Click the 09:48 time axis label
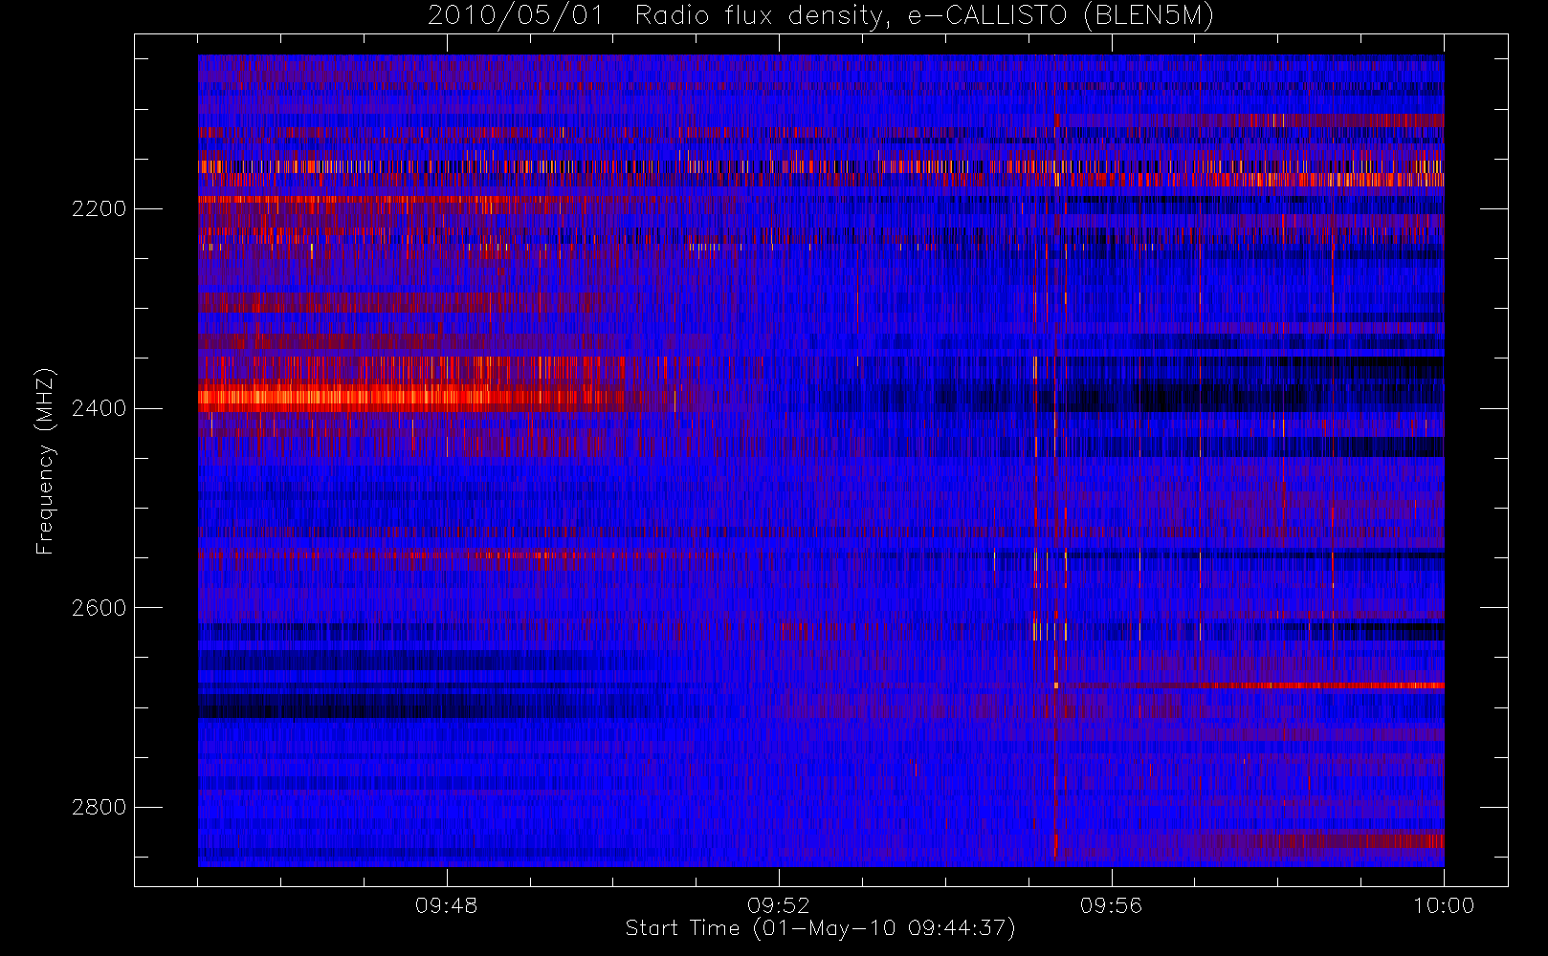This screenshot has height=956, width=1548. coord(446,904)
